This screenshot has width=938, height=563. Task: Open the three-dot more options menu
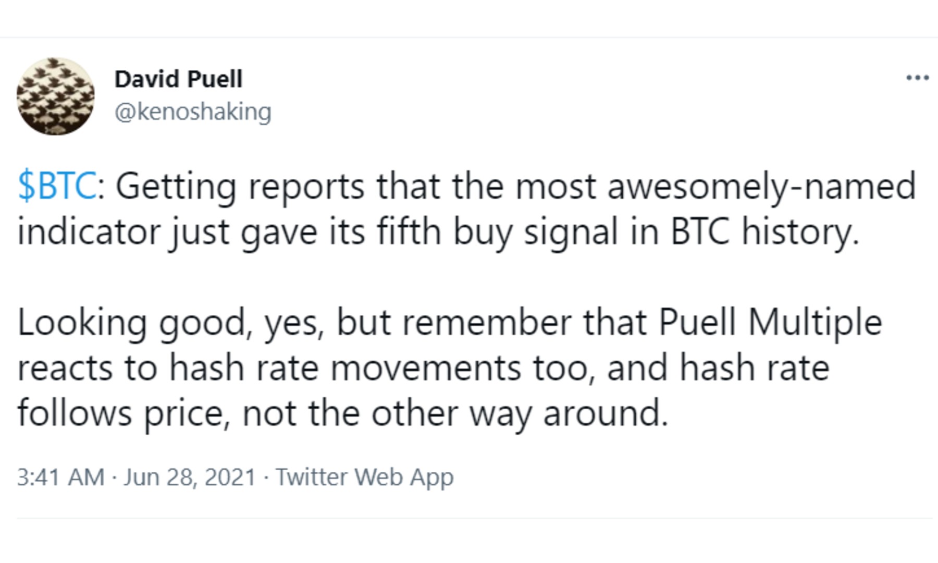[917, 78]
